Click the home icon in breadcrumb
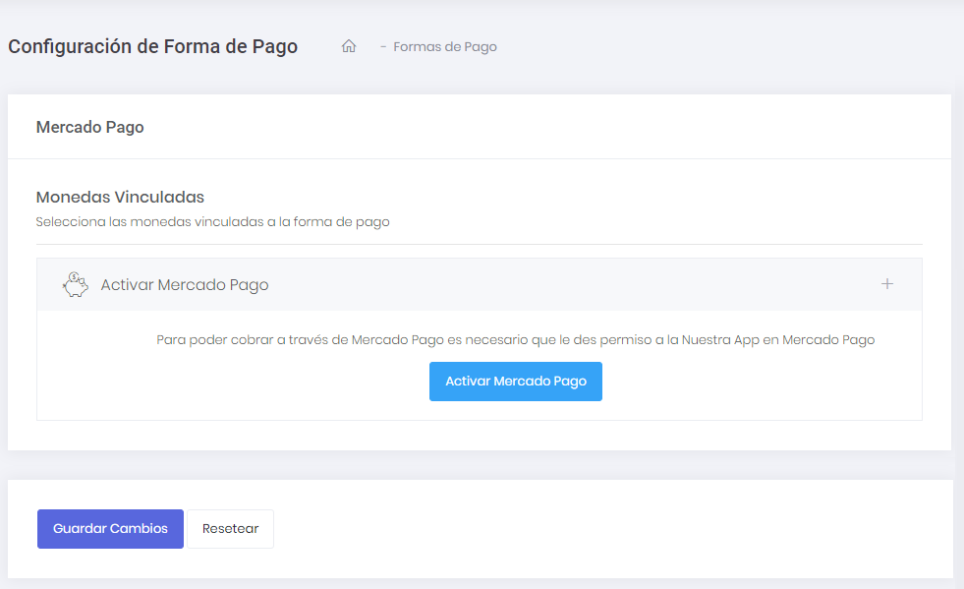 (348, 46)
